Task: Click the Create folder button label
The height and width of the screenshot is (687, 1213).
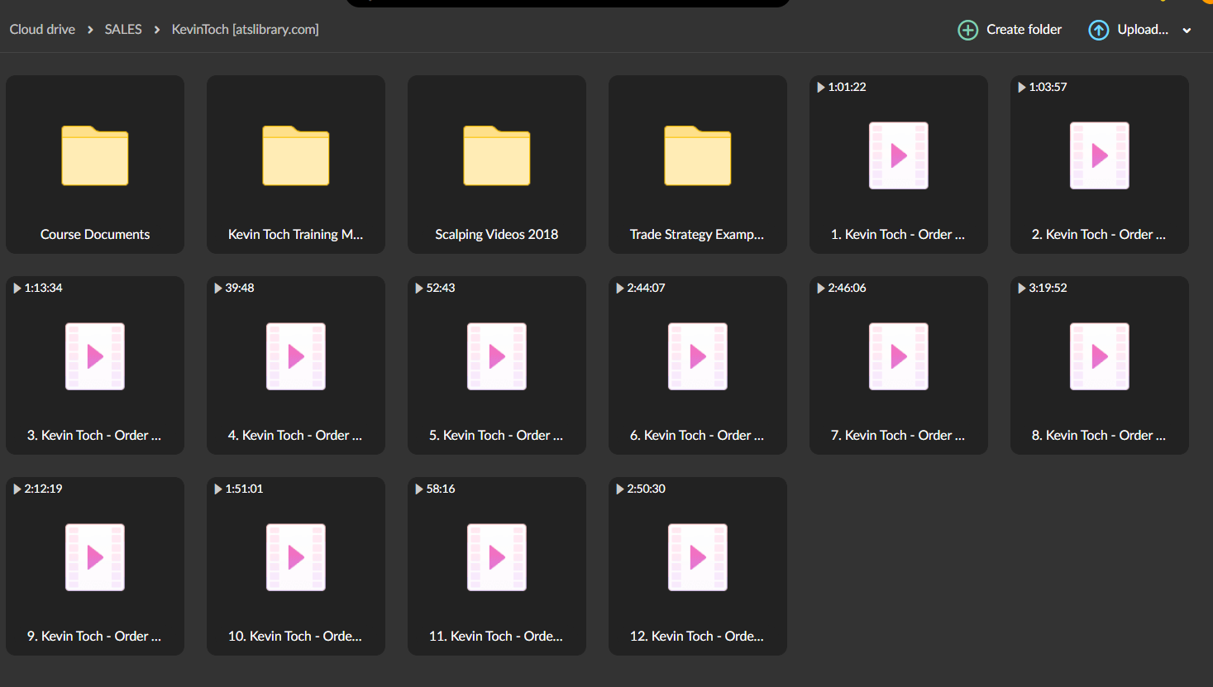Action: coord(1024,29)
